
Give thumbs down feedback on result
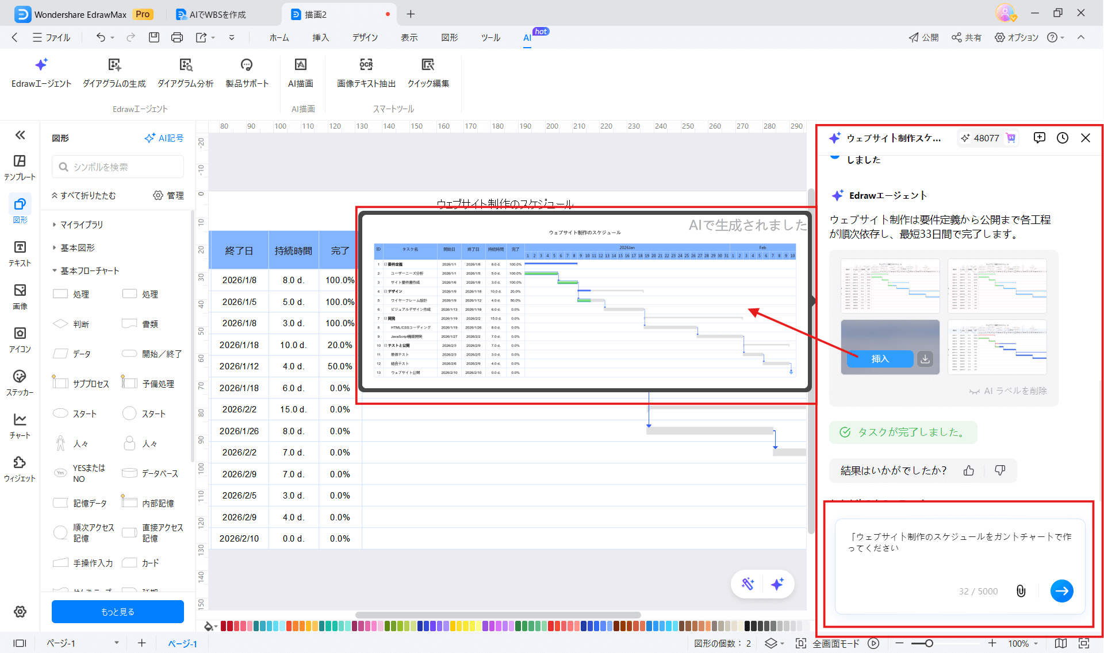[1000, 470]
